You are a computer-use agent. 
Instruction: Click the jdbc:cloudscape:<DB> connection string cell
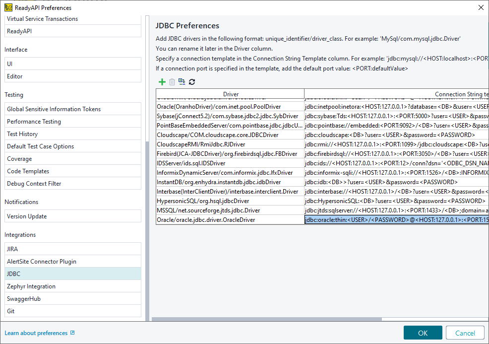(x=397, y=135)
